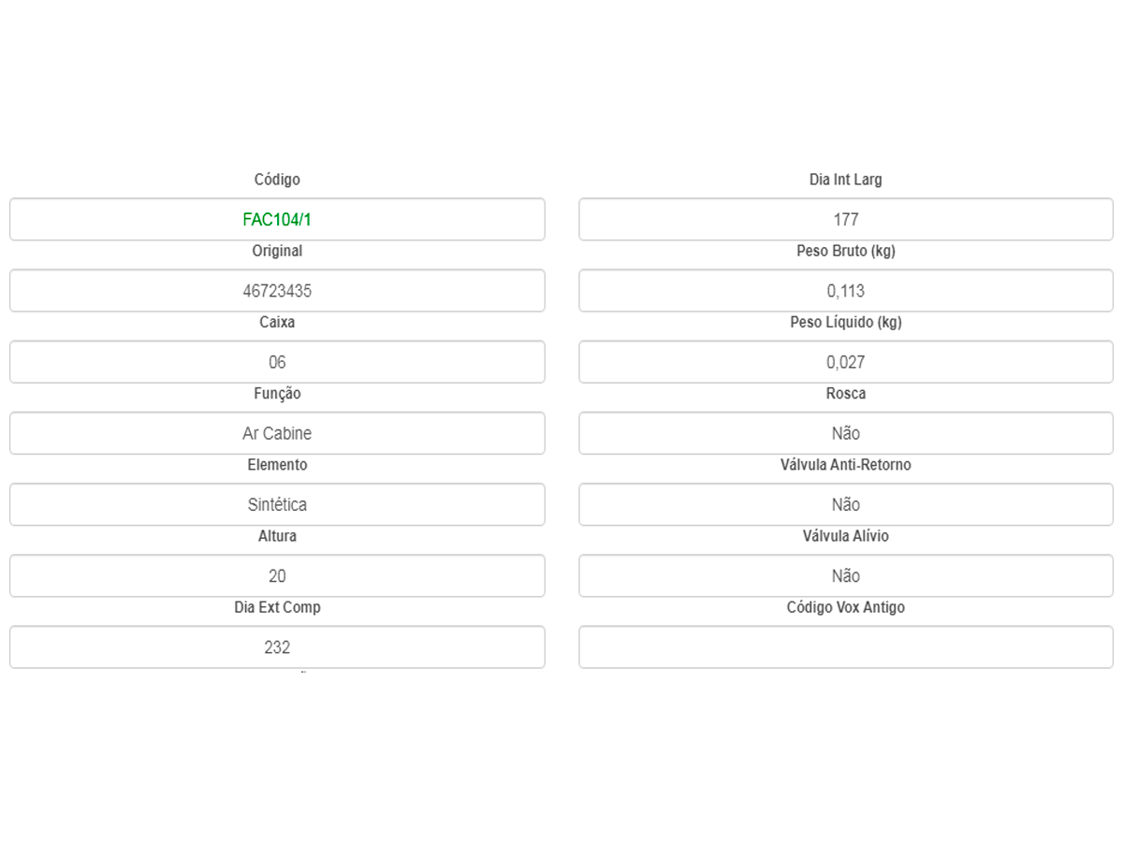The height and width of the screenshot is (842, 1123).
Task: Focus the Função field showing Ar Cabine
Action: point(277,433)
